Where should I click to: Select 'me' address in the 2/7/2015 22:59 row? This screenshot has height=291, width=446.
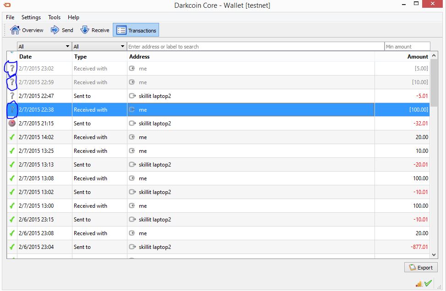[x=143, y=82]
